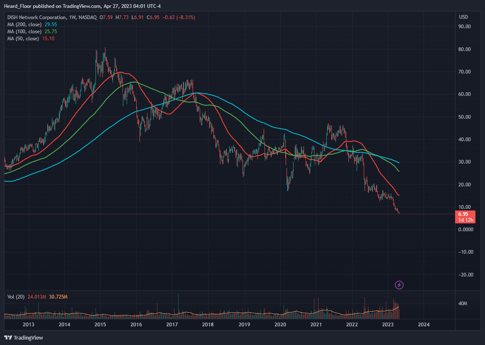Click the 20.00 price axis label
The image size is (485, 345).
click(465, 185)
